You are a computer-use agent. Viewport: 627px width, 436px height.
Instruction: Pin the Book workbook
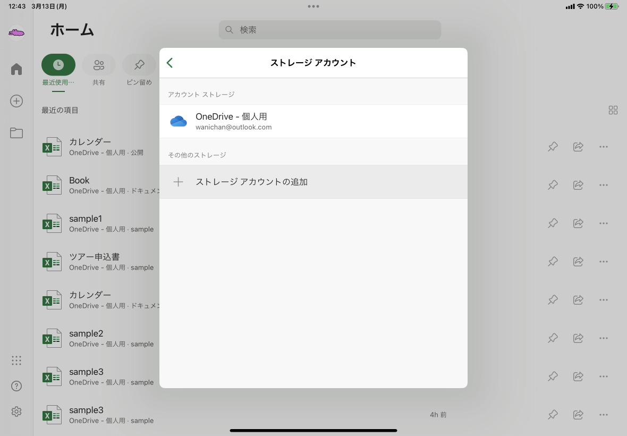click(553, 185)
